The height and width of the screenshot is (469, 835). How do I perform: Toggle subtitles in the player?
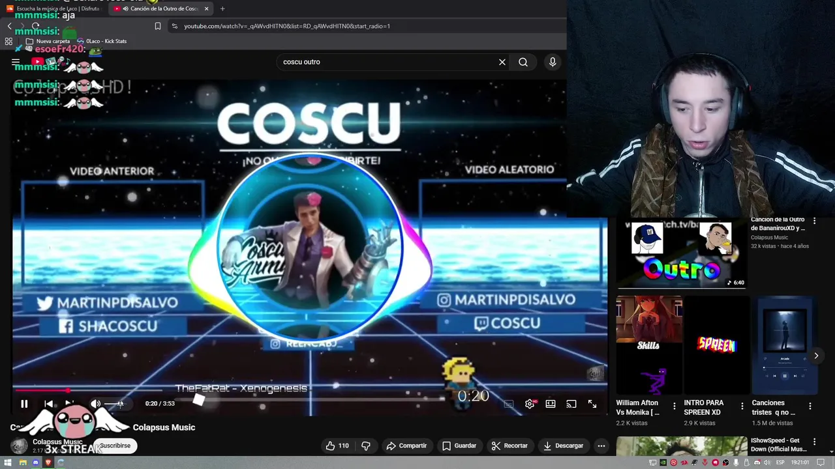[509, 404]
